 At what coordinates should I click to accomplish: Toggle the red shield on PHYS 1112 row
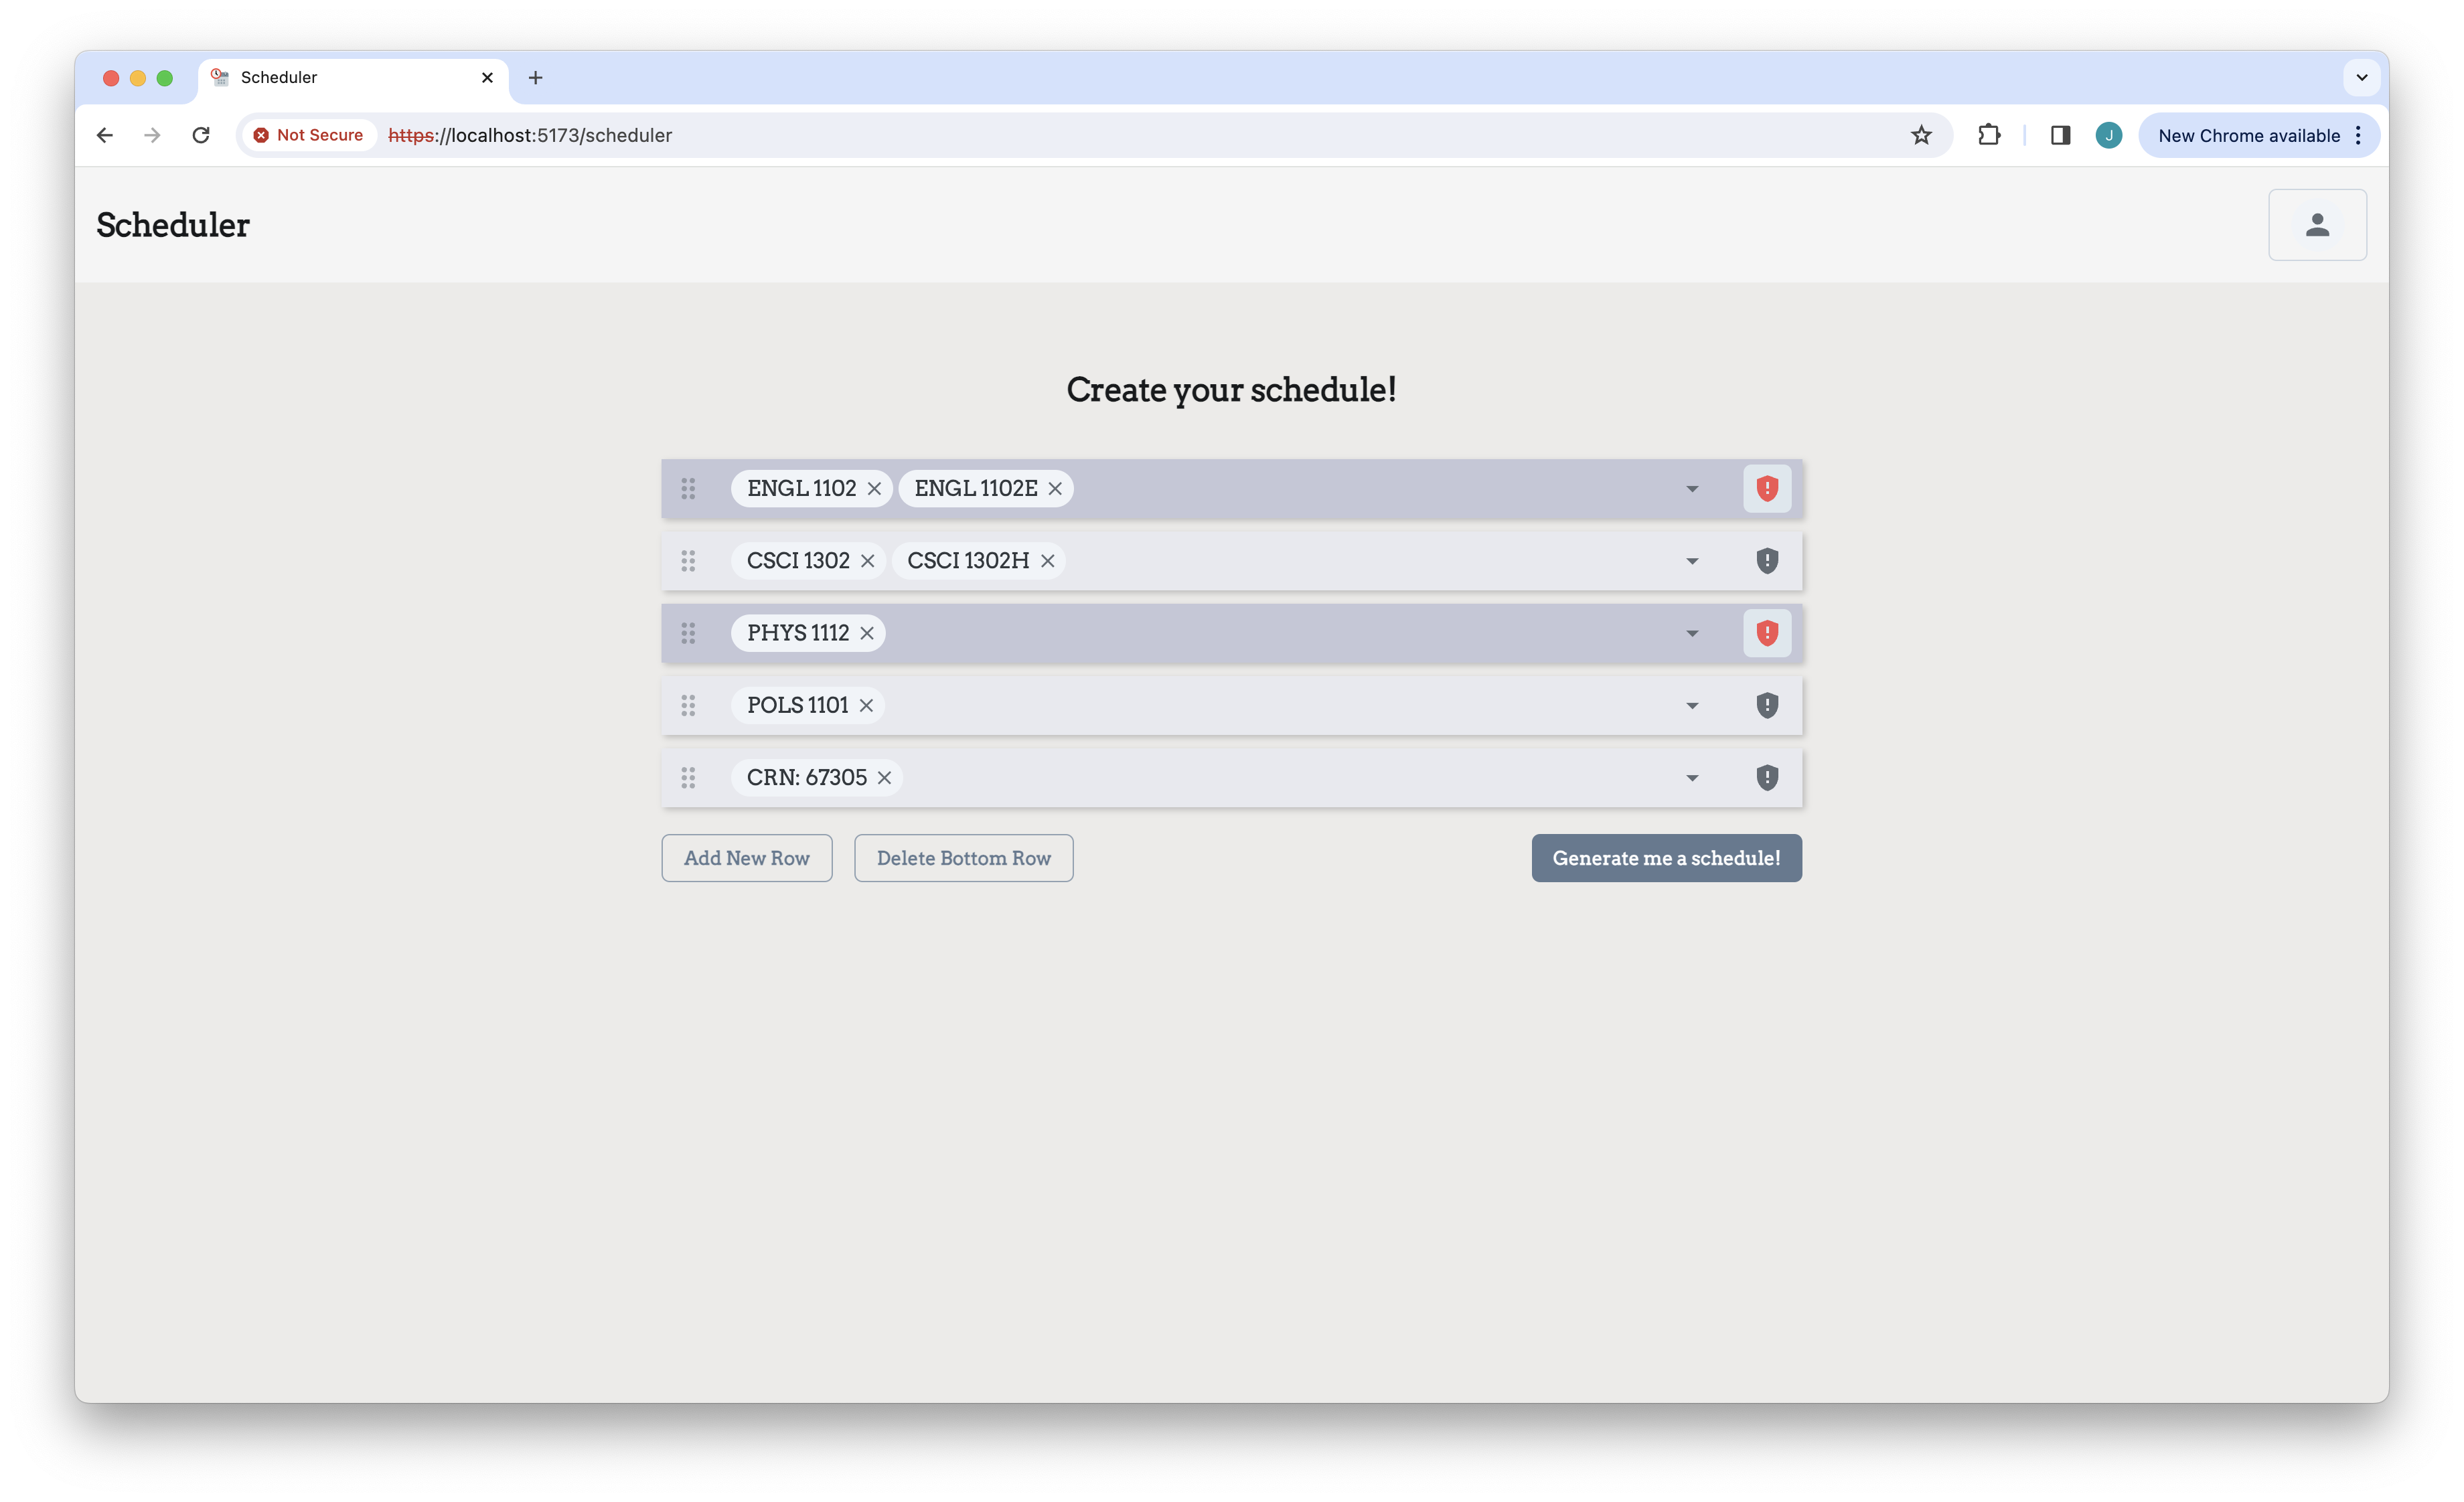coord(1767,633)
